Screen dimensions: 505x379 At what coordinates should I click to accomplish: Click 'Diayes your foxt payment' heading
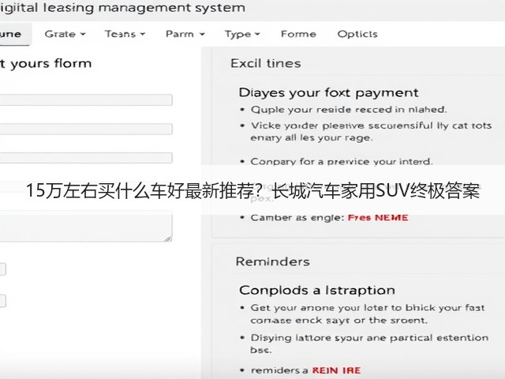(x=328, y=93)
